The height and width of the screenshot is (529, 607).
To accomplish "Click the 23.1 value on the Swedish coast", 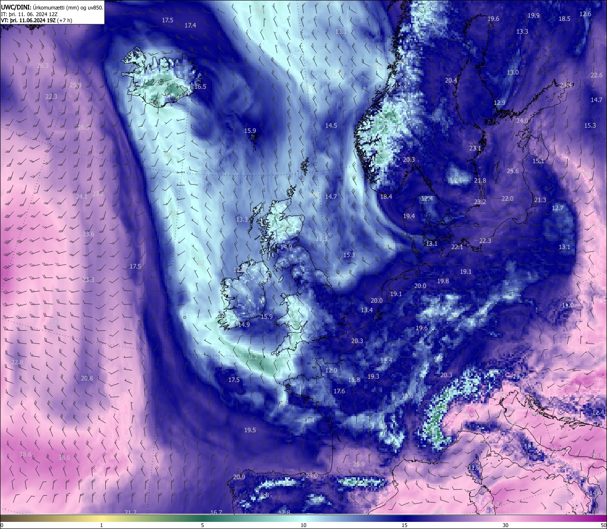I will (475, 148).
